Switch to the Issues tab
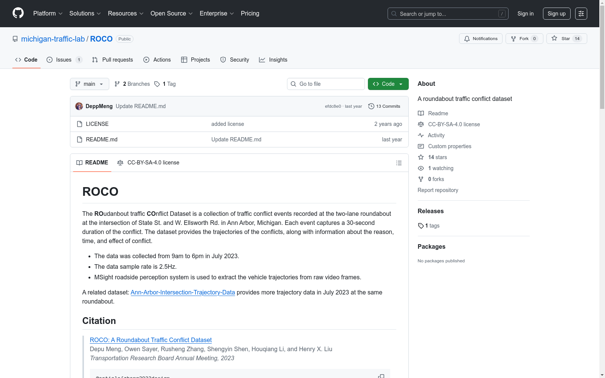 pyautogui.click(x=64, y=60)
